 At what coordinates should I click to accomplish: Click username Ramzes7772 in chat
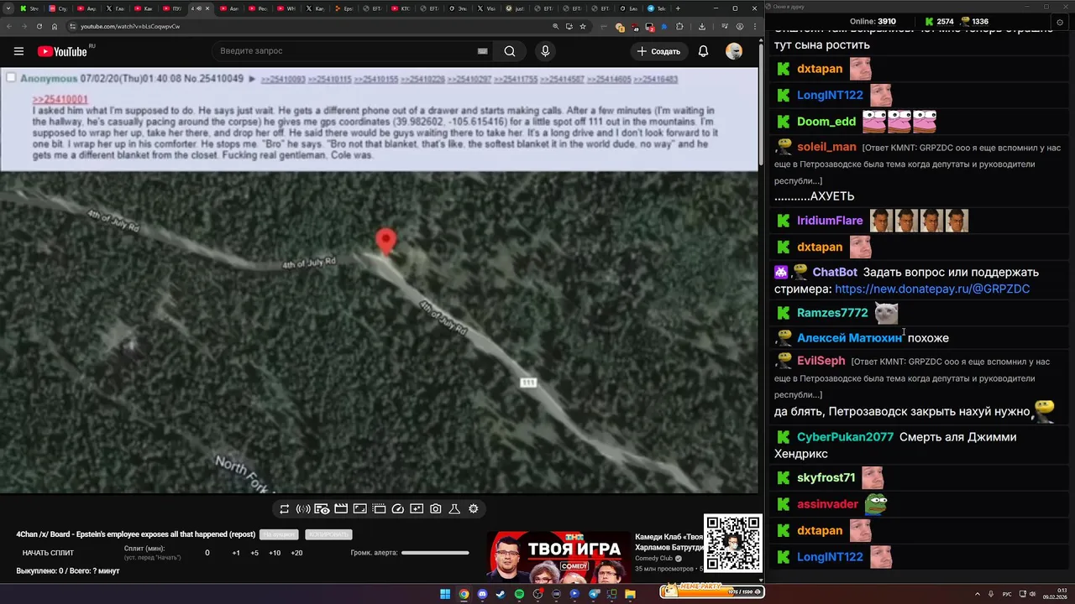point(832,313)
